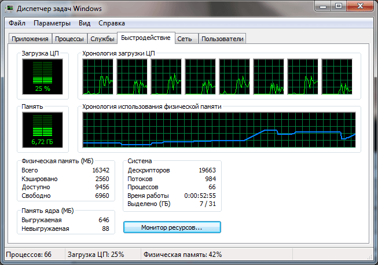Click the physical memory usage history graph

[219, 130]
